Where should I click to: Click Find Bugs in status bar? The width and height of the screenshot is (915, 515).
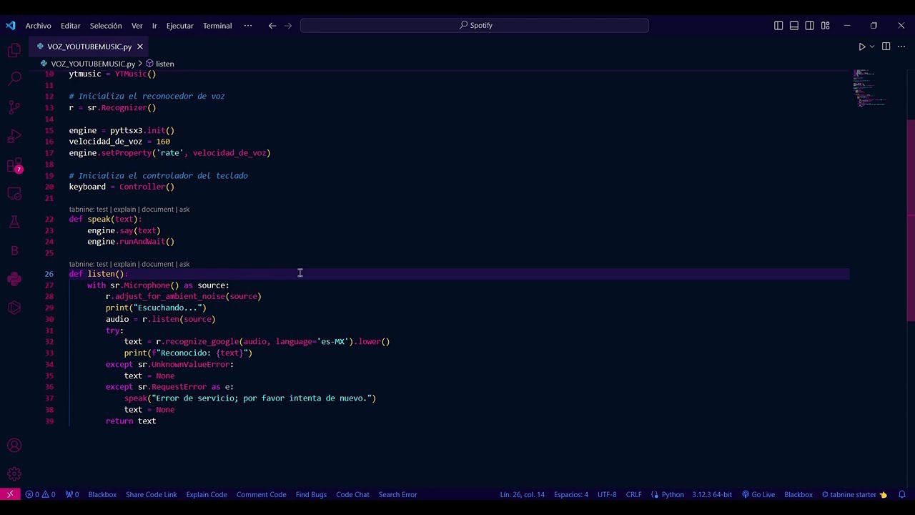pos(311,494)
